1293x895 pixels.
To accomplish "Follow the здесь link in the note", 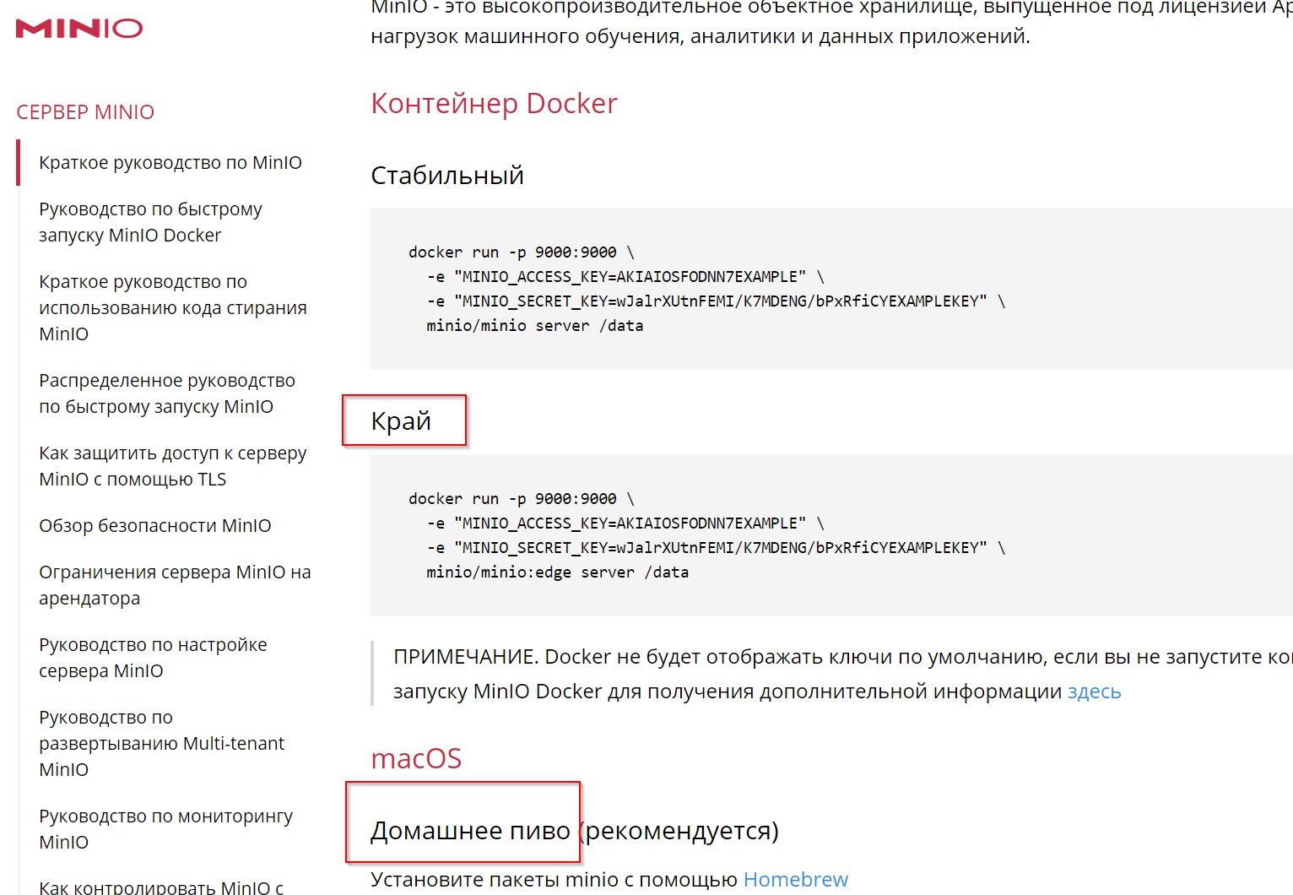I will pos(1095,692).
